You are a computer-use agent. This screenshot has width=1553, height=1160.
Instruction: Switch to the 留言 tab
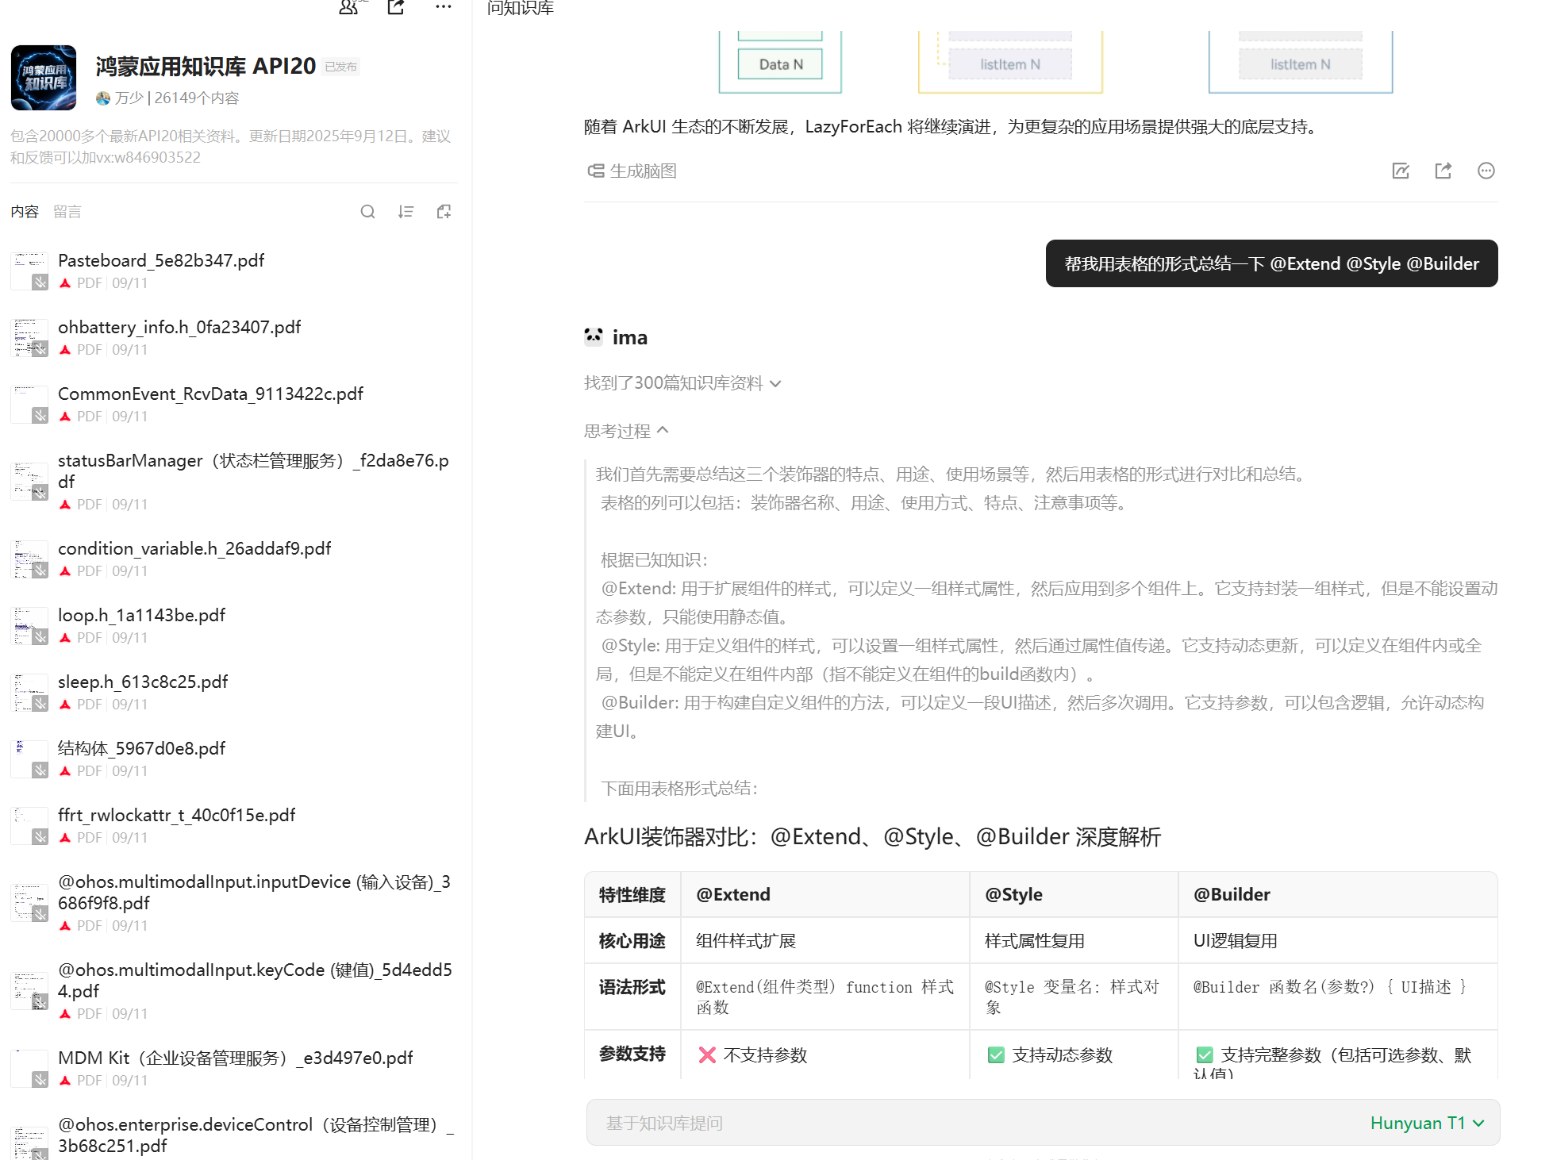pyautogui.click(x=67, y=212)
